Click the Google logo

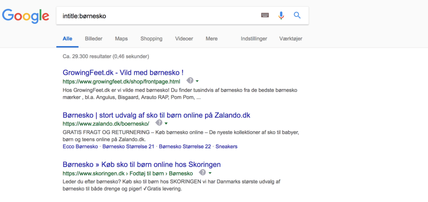pos(25,15)
